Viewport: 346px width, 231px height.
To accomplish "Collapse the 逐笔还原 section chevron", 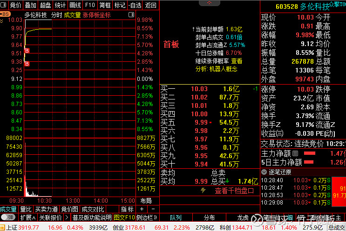I will click(x=264, y=172).
